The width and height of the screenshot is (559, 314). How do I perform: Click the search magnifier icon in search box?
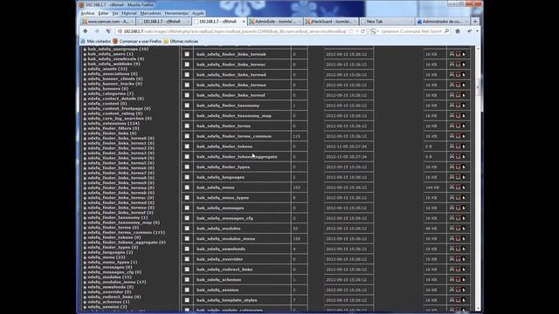point(446,31)
